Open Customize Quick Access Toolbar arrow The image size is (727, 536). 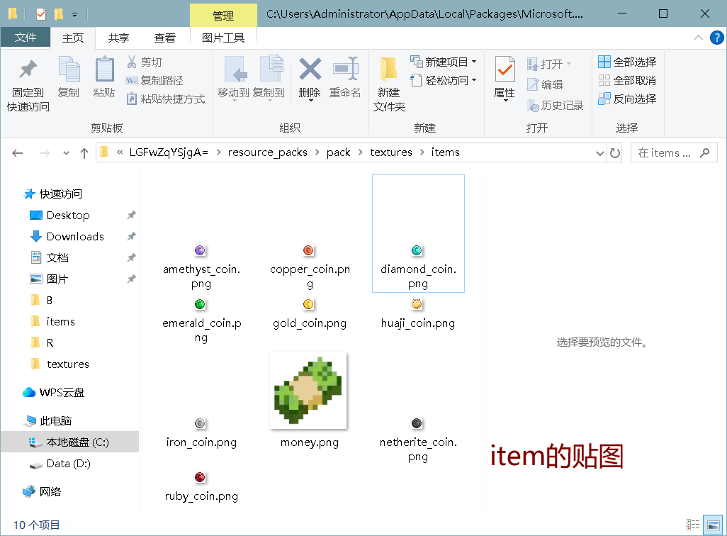pyautogui.click(x=74, y=15)
